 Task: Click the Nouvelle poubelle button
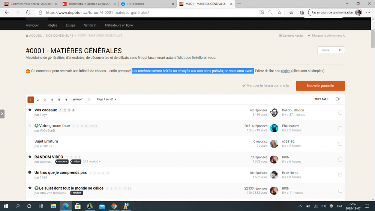pos(320,85)
